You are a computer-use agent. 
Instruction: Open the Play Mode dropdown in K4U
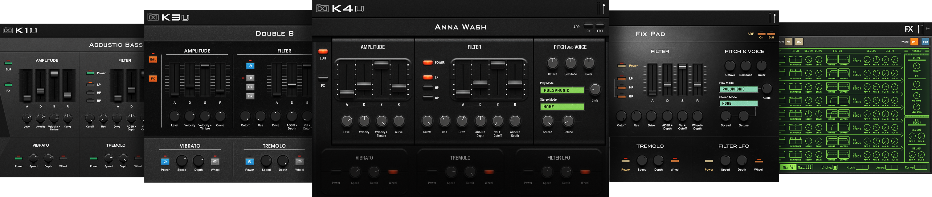[x=562, y=91]
